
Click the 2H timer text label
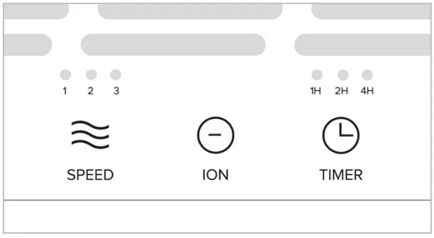pos(341,91)
